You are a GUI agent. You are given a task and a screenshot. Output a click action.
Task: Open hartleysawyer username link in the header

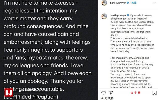pyautogui.click(x=118, y=3)
